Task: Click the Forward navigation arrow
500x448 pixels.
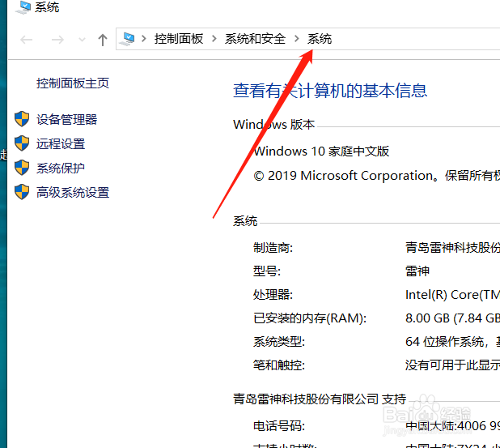Action: pyautogui.click(x=57, y=40)
